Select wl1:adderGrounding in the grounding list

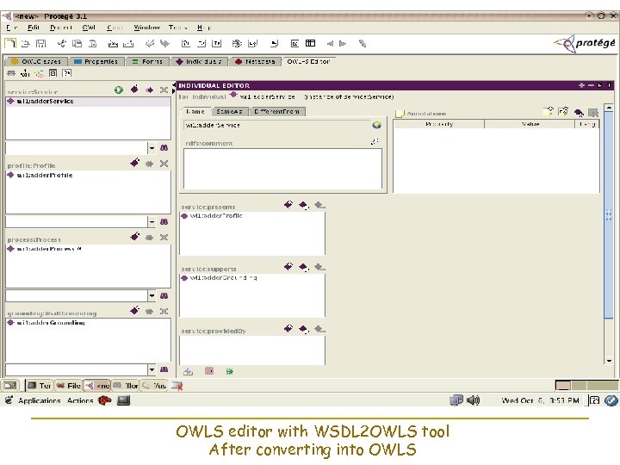pyautogui.click(x=88, y=323)
